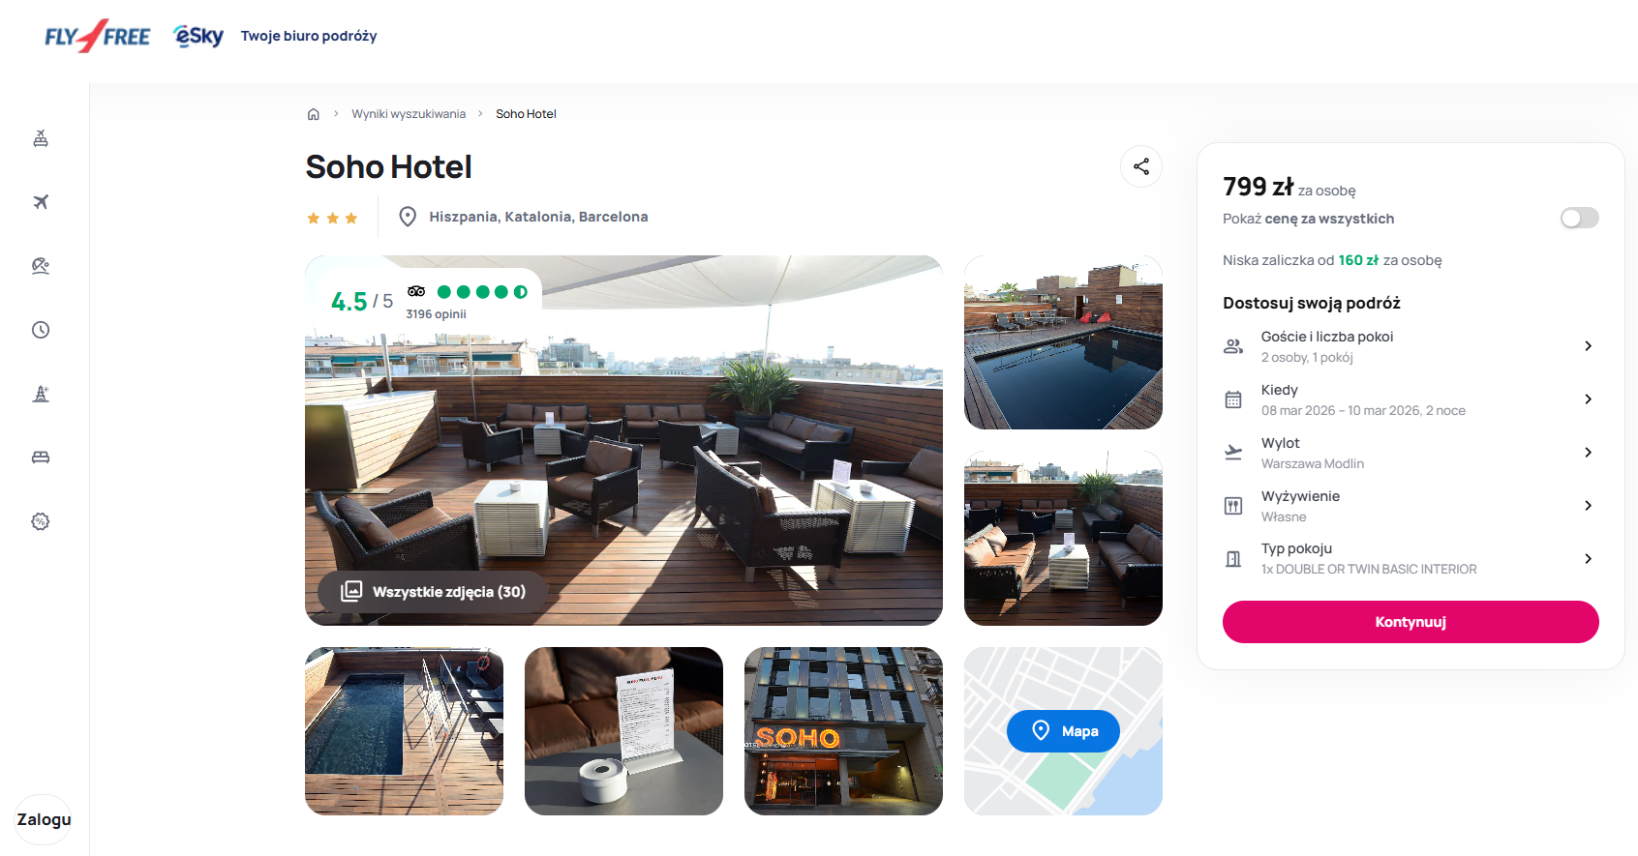The height and width of the screenshot is (856, 1638).
Task: Expand 'Goście i liczba pokoi' option
Action: point(1410,346)
